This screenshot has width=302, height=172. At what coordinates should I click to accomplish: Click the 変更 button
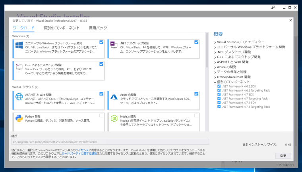coord(283,156)
